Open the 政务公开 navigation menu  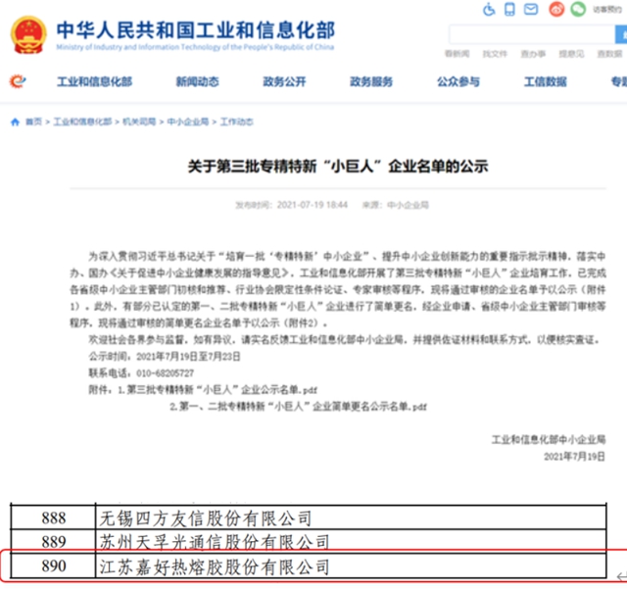[284, 81]
